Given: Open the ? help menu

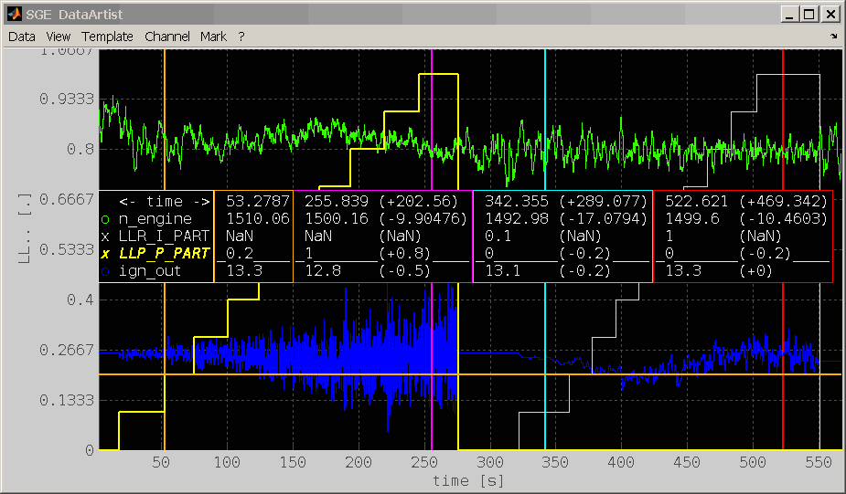Looking at the screenshot, I should pyautogui.click(x=241, y=37).
